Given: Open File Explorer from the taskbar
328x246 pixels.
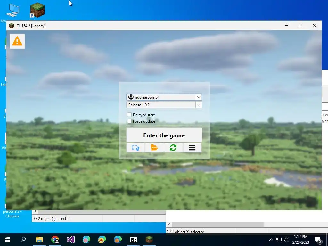Looking at the screenshot, I should [39, 240].
